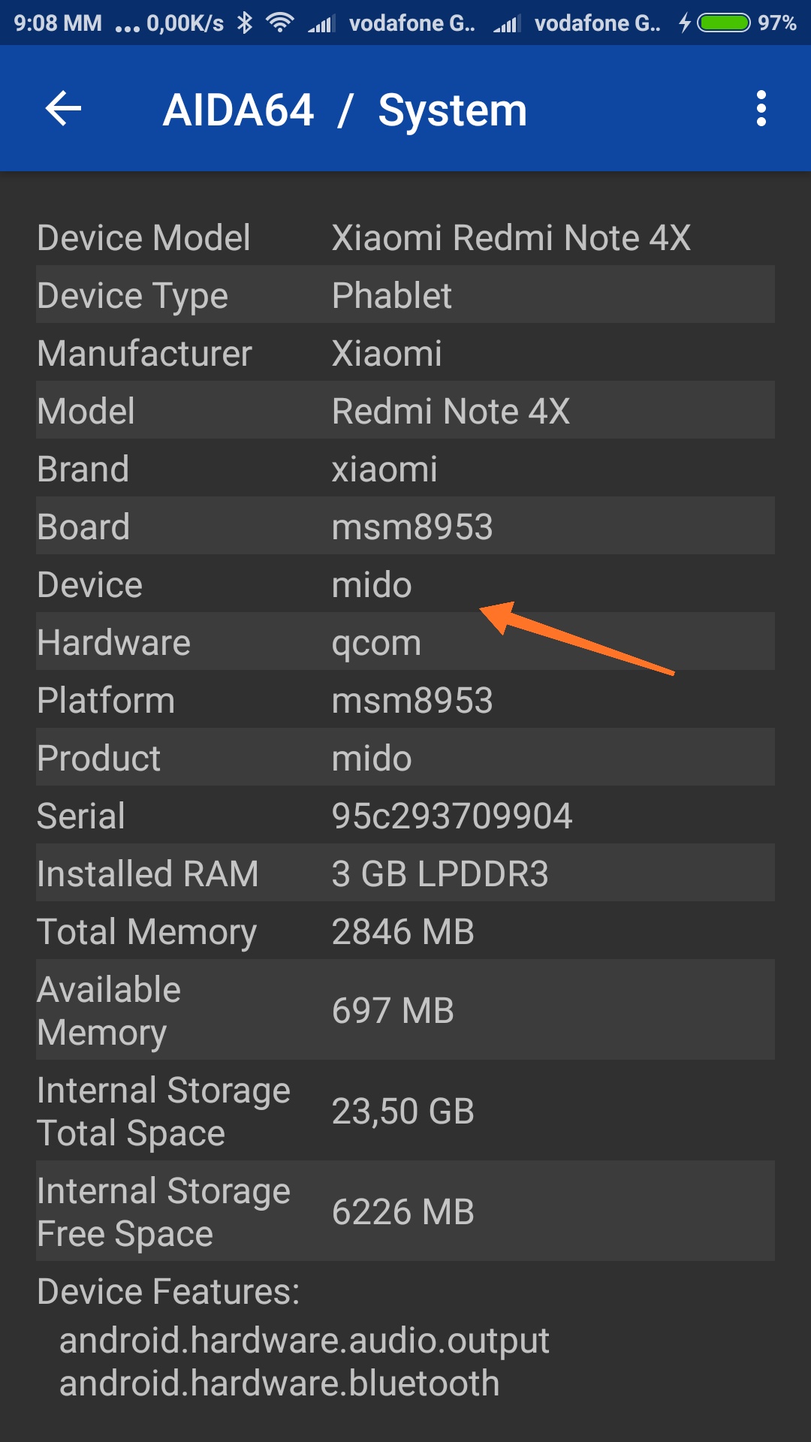The width and height of the screenshot is (811, 1442).
Task: Tap the Device mido value
Action: pos(372,584)
